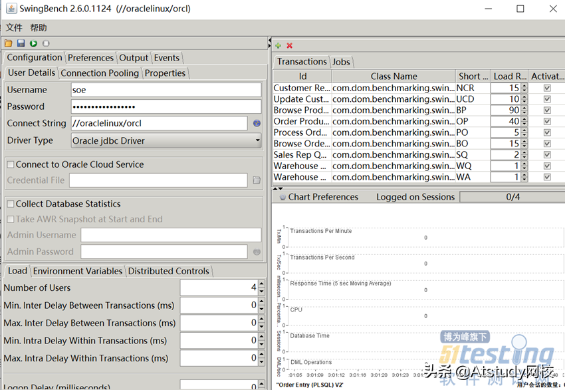The image size is (565, 390).
Task: Focus the Connect String field
Action: coord(160,123)
